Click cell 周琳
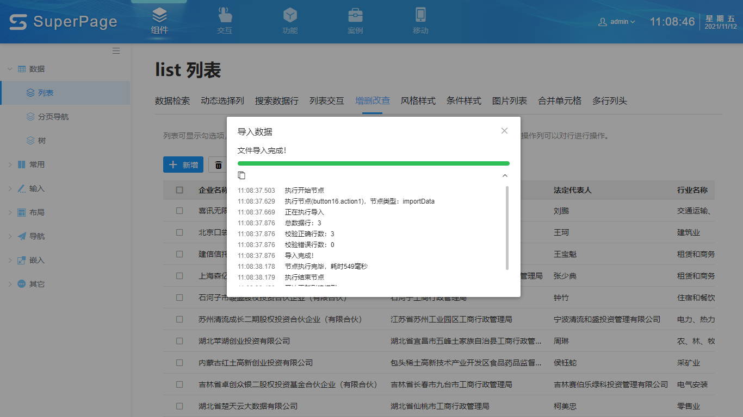Image resolution: width=743 pixels, height=417 pixels. click(x=561, y=341)
